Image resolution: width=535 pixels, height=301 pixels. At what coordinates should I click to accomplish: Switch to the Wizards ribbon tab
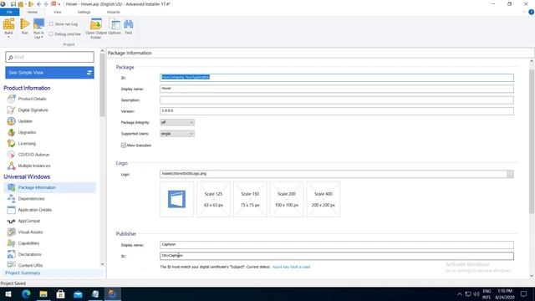point(114,13)
